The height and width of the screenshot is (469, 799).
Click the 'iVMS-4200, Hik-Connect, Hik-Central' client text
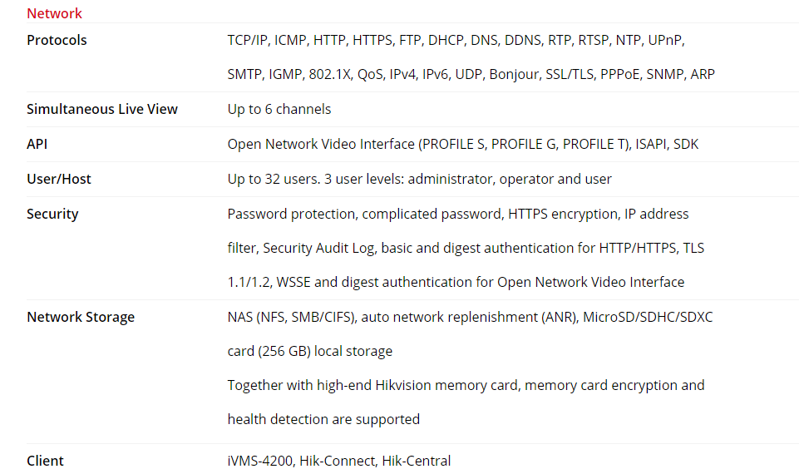coord(339,461)
